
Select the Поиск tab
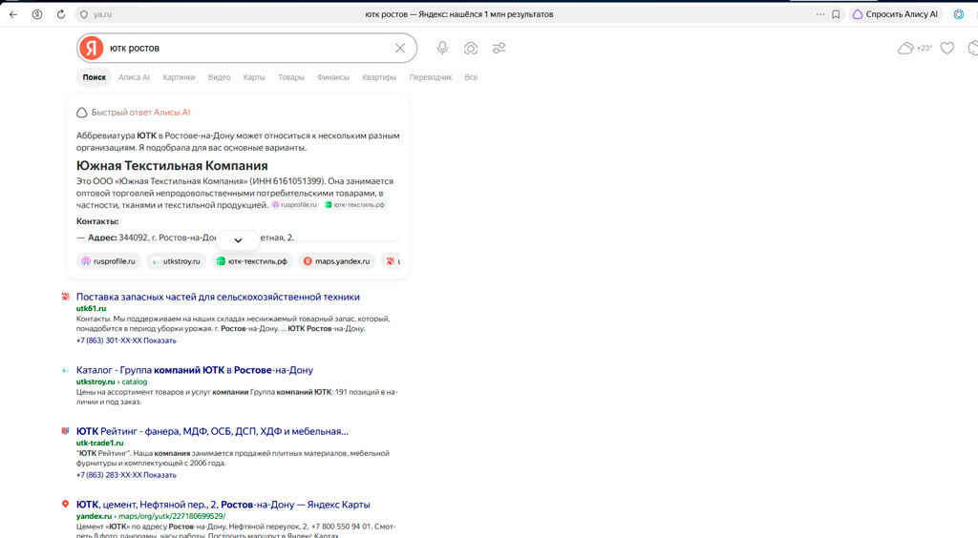coord(95,77)
